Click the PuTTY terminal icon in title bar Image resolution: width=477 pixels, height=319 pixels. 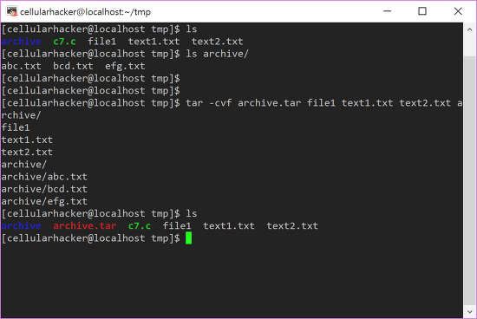(x=12, y=11)
